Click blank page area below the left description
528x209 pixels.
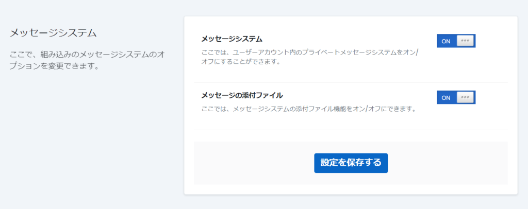88,134
